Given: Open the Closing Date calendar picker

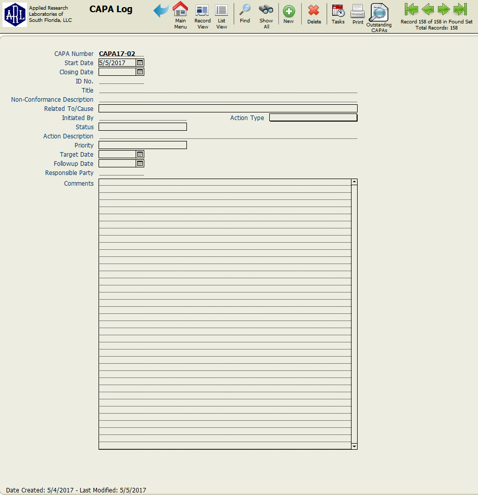Looking at the screenshot, I should click(140, 72).
